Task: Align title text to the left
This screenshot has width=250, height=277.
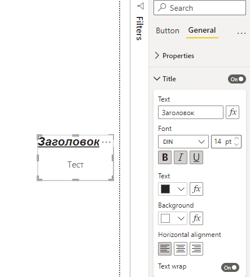Action: click(x=165, y=249)
